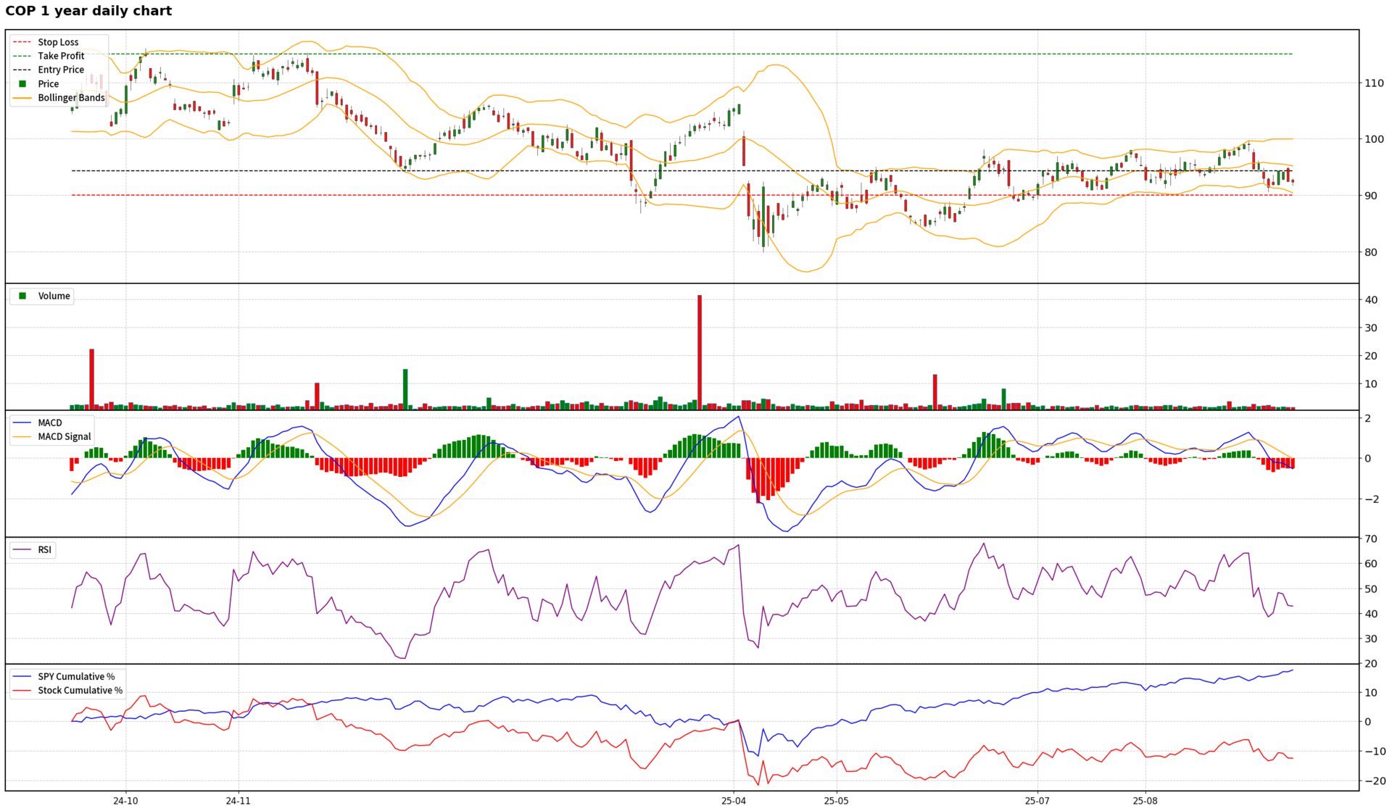Select the MACD legend label
Viewport: 1392px width, 811px height.
point(50,423)
